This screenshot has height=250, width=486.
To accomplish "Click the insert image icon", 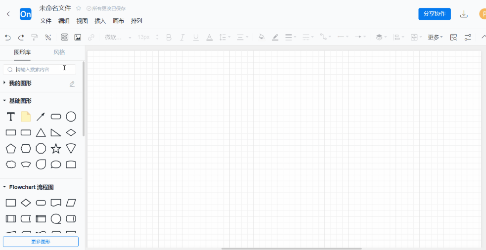I will [78, 38].
